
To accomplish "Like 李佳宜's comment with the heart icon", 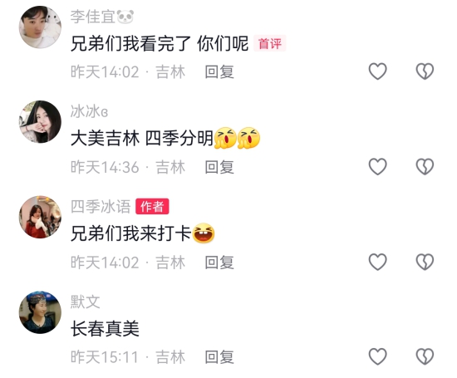I will [378, 71].
